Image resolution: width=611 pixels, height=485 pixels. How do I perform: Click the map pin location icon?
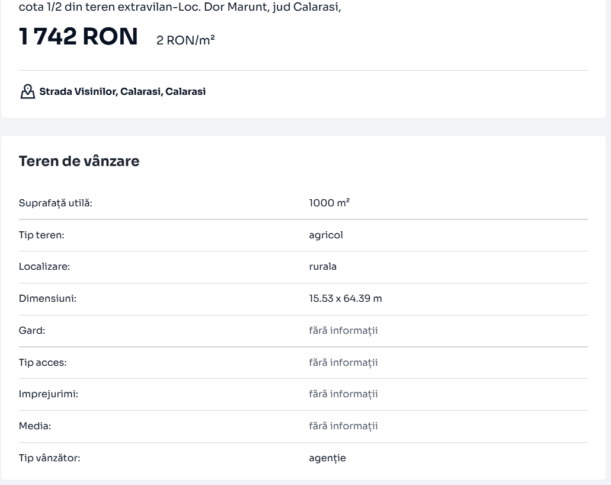(27, 91)
